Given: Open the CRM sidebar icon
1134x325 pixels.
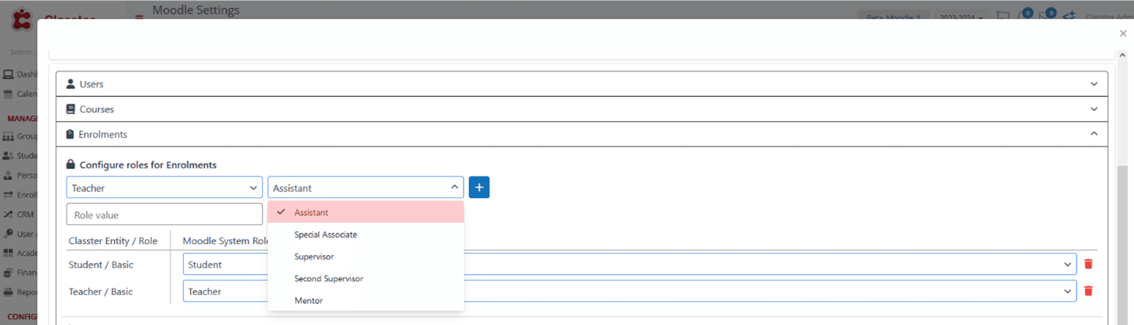Looking at the screenshot, I should (8, 215).
